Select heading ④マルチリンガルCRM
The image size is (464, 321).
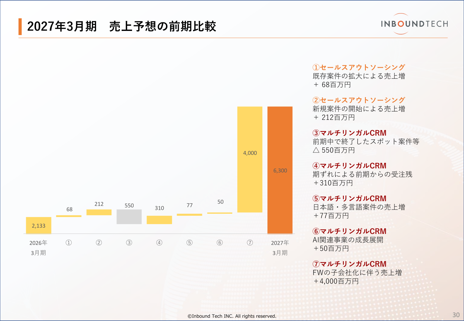click(349, 166)
